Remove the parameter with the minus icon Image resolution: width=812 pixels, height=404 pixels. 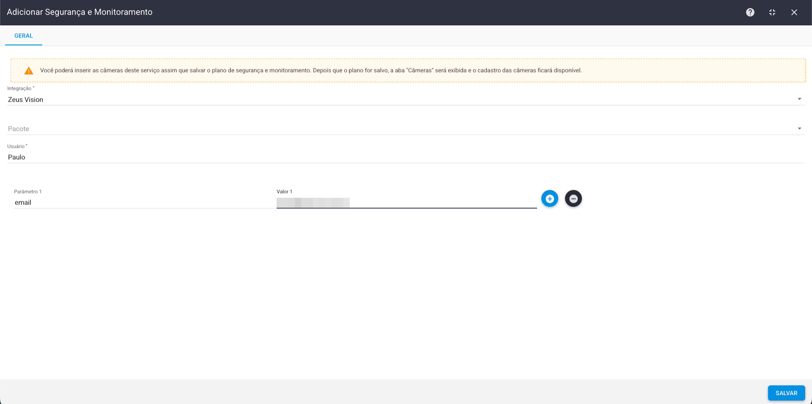click(x=573, y=199)
